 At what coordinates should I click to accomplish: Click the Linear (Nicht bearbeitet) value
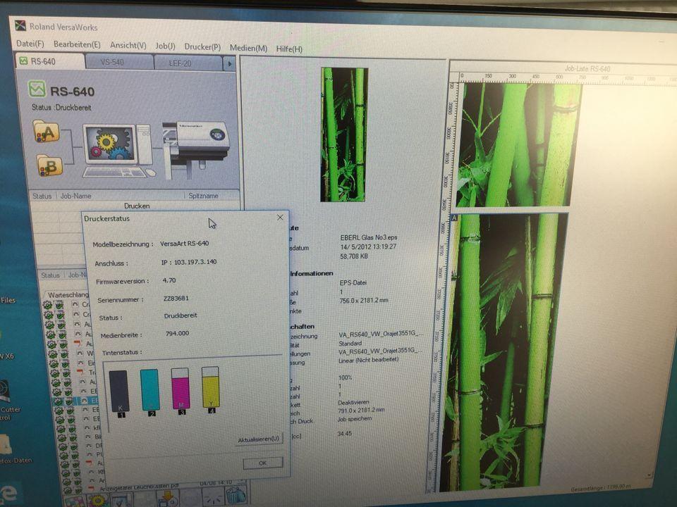pyautogui.click(x=368, y=360)
